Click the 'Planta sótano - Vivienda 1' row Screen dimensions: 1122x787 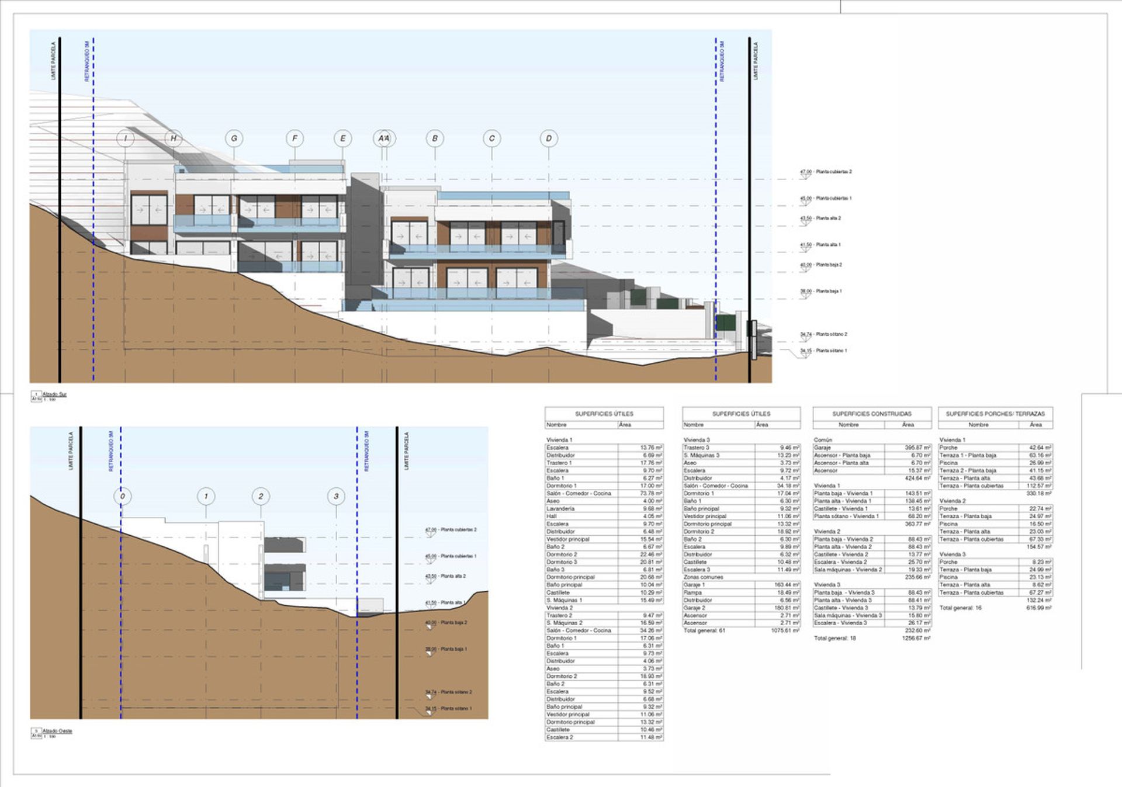tap(872, 516)
